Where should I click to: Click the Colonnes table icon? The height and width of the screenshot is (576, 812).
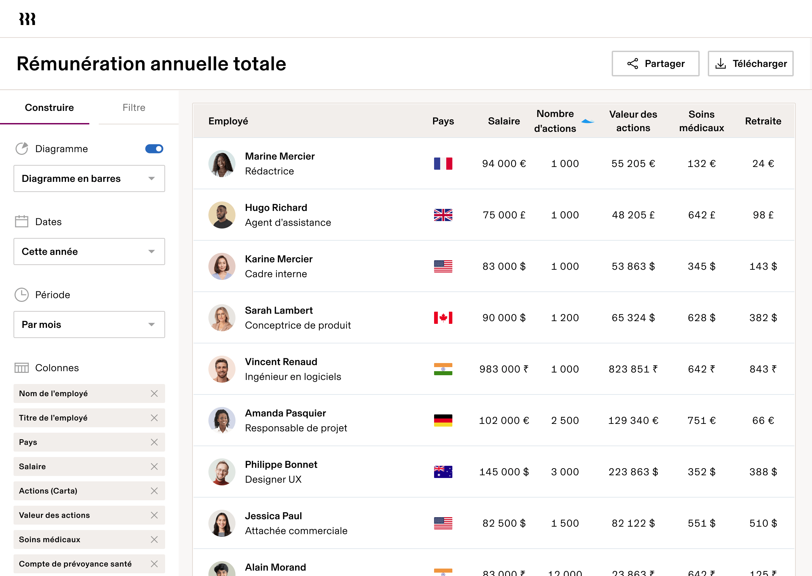(x=22, y=368)
